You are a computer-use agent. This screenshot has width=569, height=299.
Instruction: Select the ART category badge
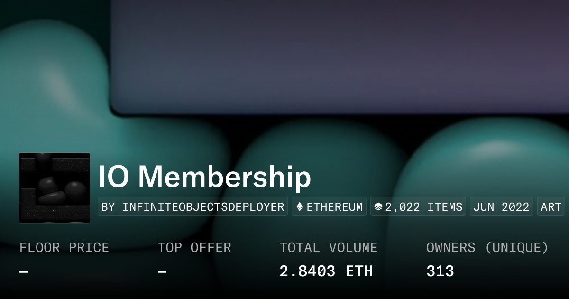point(551,207)
